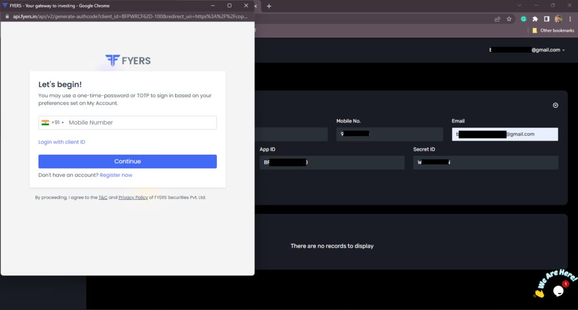Toggle the Chrome side panel icon
Screen dimensions: 578x310
pos(546,19)
